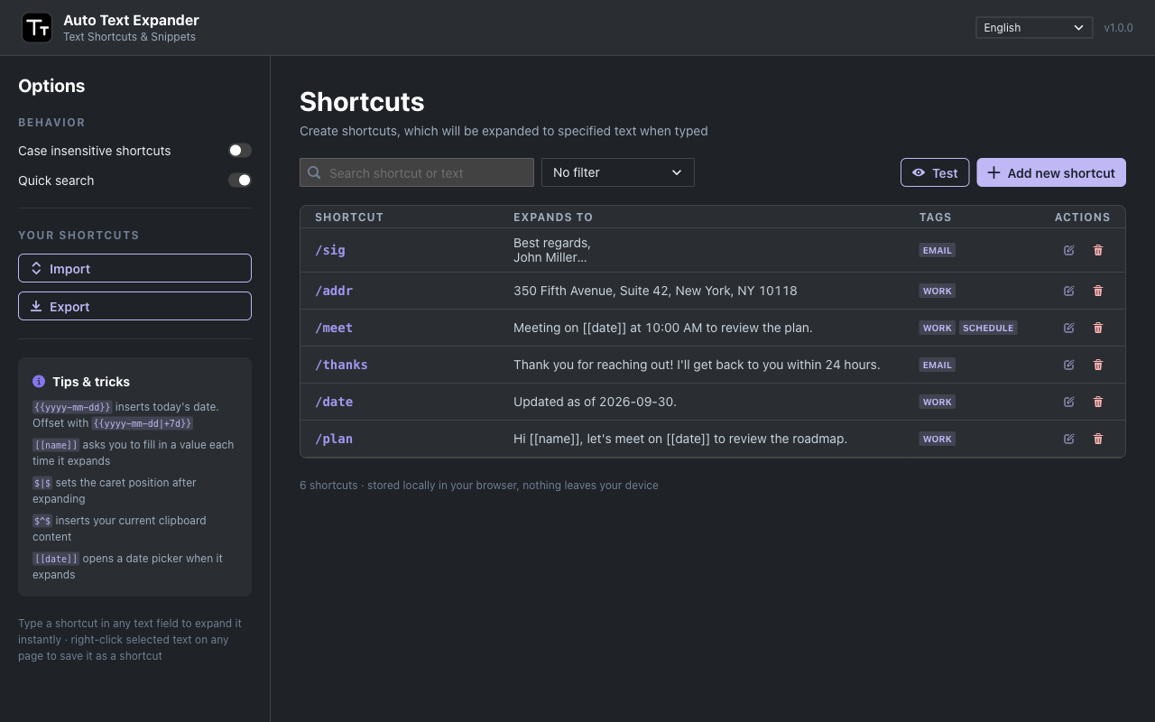Delete the /meet shortcut
This screenshot has height=722, width=1155.
pos(1098,328)
